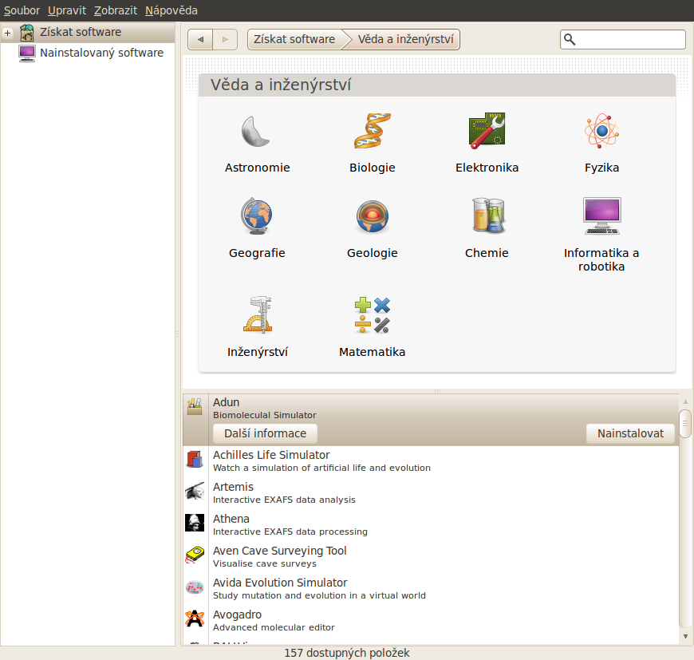Open the Fyzika atom icon
The width and height of the screenshot is (694, 660).
coord(601,131)
